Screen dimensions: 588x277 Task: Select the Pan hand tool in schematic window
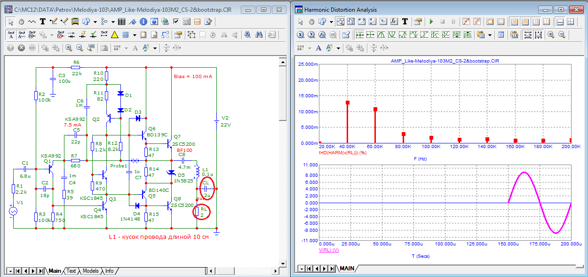(x=21, y=21)
